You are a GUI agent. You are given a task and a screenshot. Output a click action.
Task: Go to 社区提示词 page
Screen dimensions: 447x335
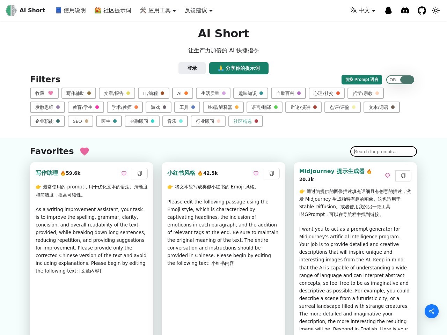113,10
